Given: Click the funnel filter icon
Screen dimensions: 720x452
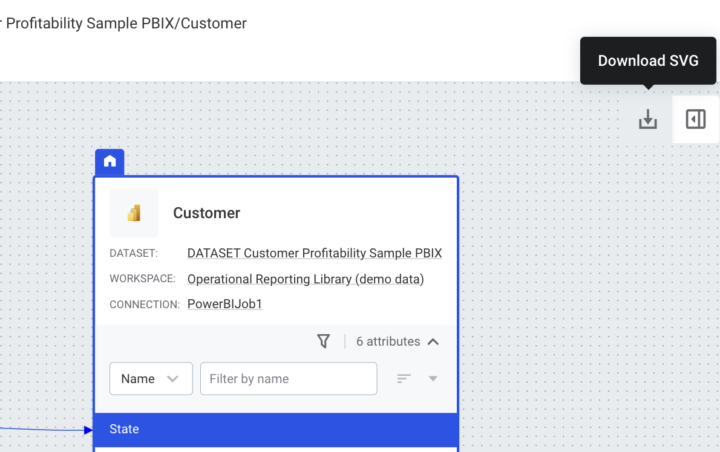Looking at the screenshot, I should coord(324,341).
